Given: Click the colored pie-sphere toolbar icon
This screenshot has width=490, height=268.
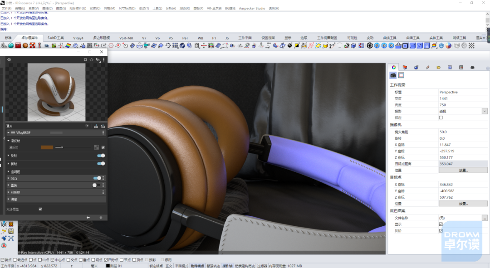Looking at the screenshot, I should coord(448,46).
